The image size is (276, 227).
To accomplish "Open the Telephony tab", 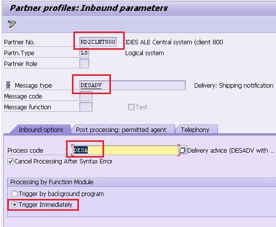I will click(x=195, y=130).
